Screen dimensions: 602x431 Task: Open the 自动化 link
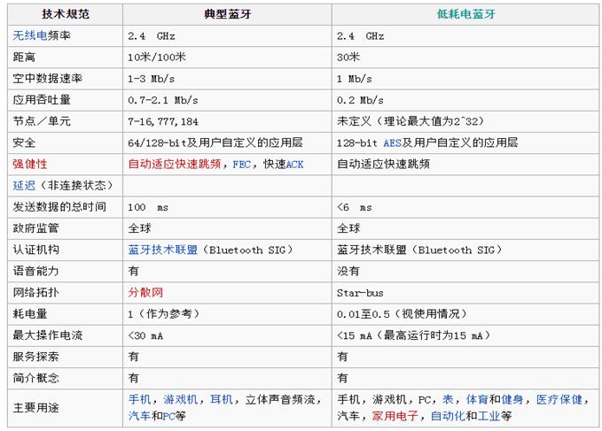[x=448, y=416]
